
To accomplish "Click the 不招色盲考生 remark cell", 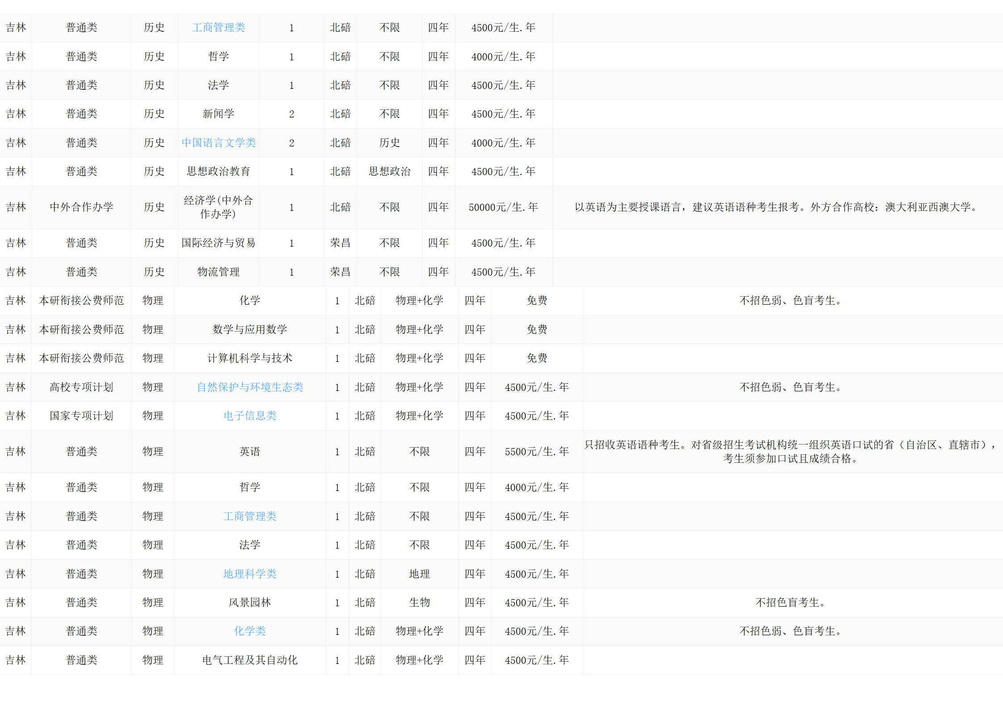I will click(790, 603).
